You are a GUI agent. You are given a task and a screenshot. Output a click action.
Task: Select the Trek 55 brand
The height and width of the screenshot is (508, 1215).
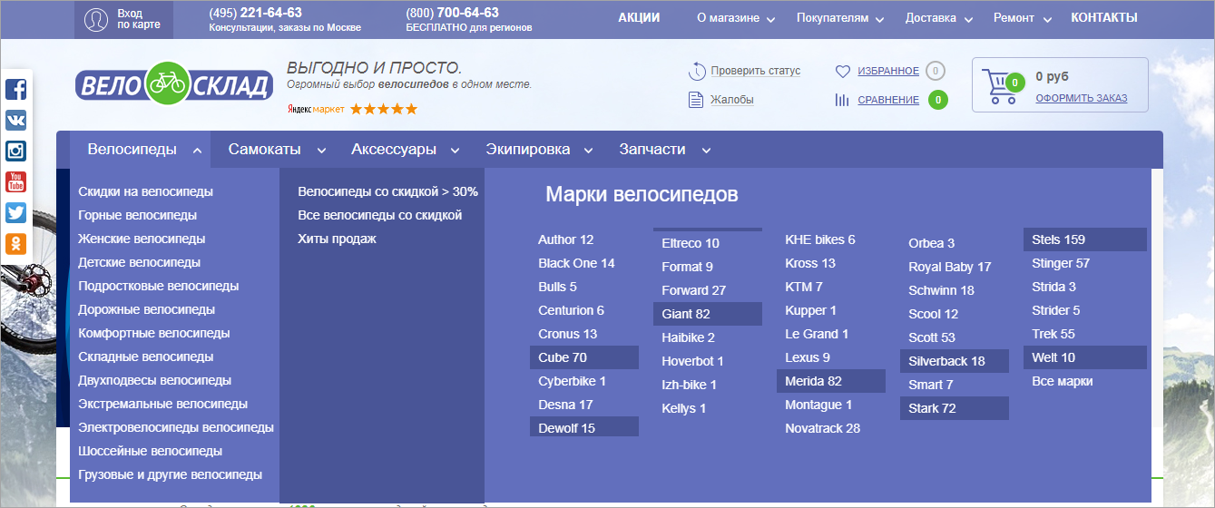(1053, 334)
